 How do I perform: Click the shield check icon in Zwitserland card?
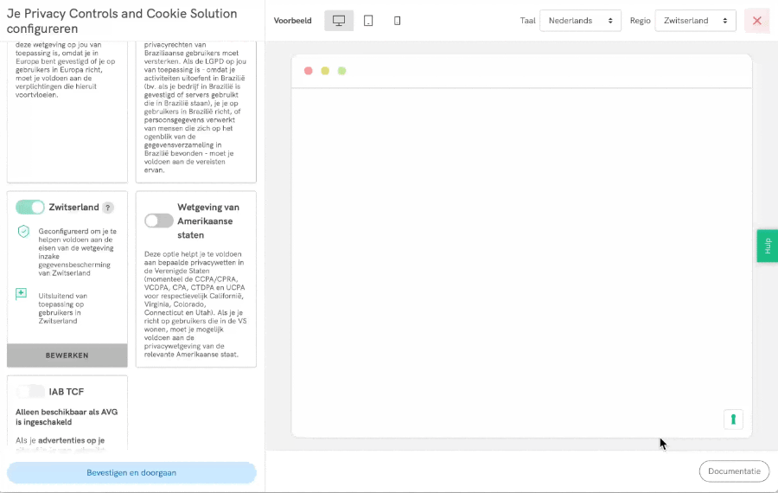tap(23, 232)
